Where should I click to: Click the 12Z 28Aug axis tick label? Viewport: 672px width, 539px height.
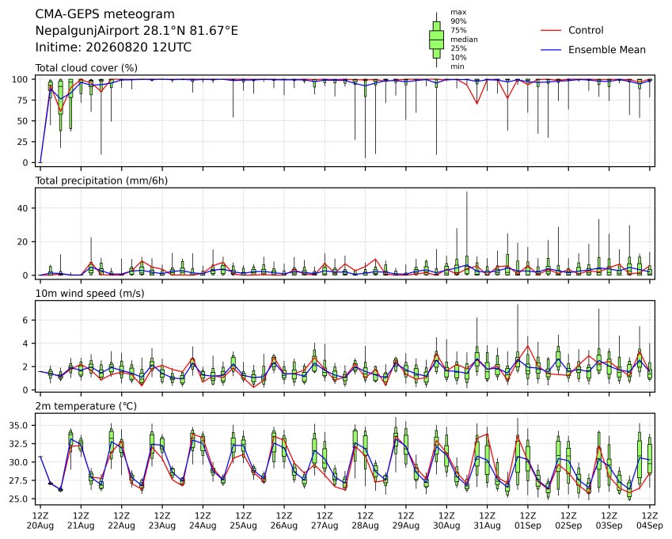pyautogui.click(x=365, y=521)
